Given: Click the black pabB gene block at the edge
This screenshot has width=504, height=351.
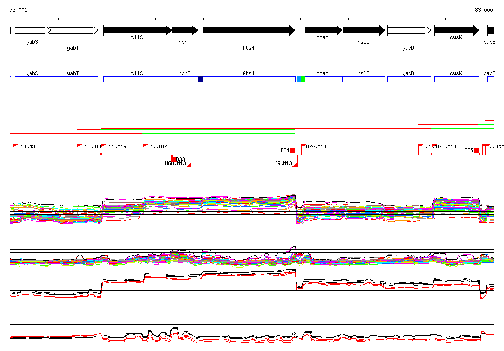Looking at the screenshot, I should (x=491, y=30).
